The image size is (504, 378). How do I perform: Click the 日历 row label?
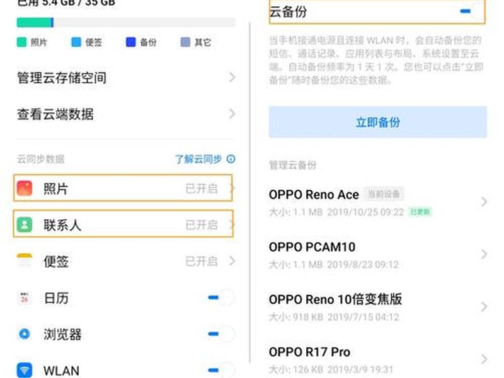56,298
